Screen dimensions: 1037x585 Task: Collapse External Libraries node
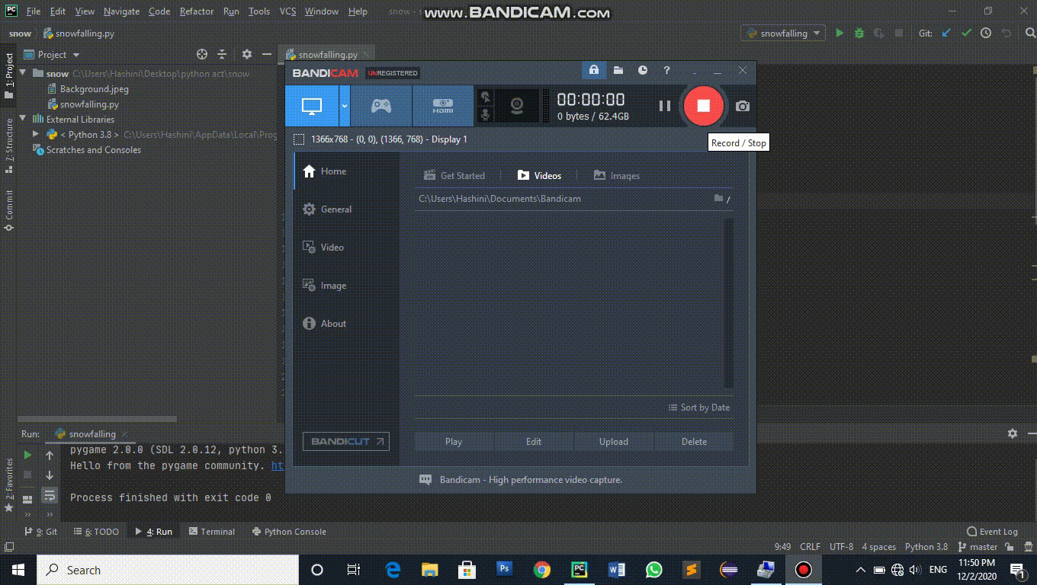[x=23, y=120]
